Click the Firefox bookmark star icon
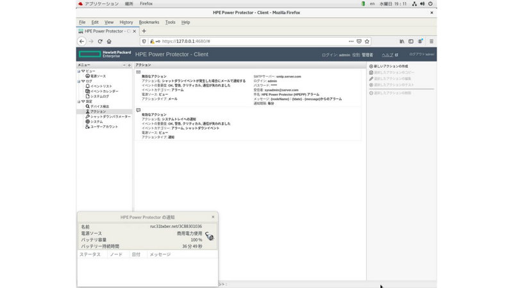This screenshot has height=288, width=513. click(x=369, y=41)
